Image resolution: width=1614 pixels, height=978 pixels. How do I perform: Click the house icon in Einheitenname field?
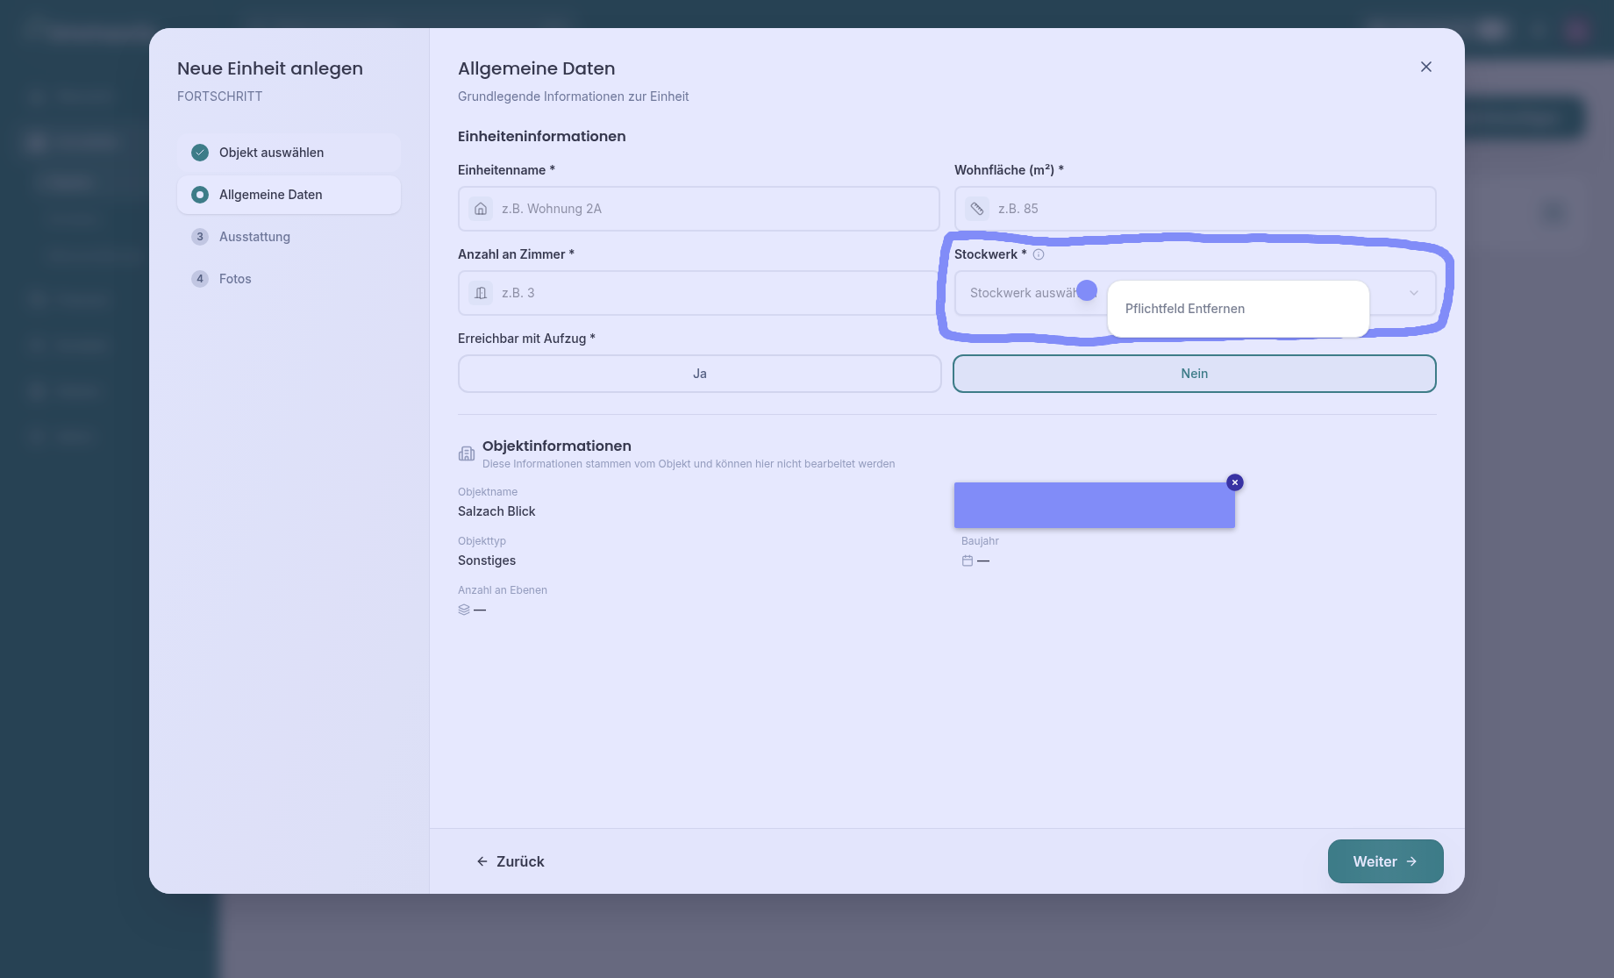(x=481, y=209)
